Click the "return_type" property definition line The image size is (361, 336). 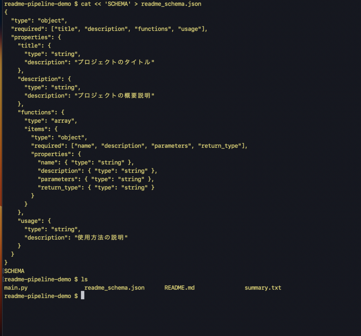(x=96, y=188)
